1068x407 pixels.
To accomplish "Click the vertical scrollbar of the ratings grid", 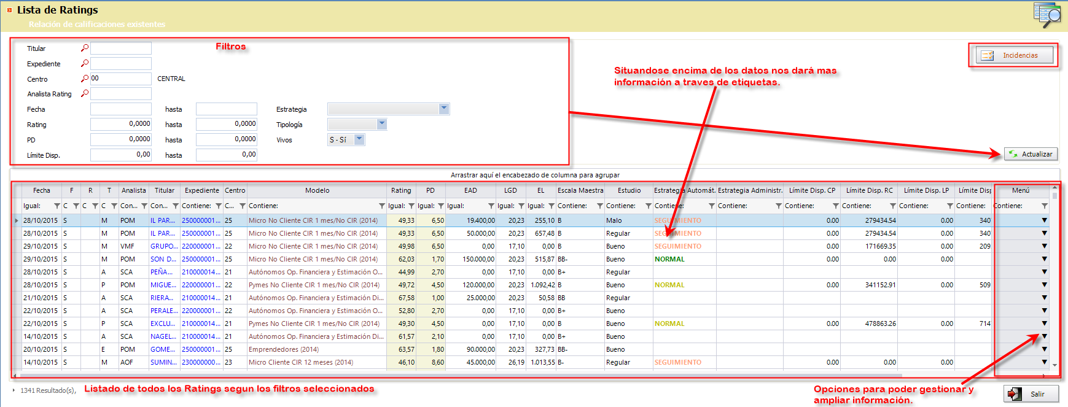I will tap(1055, 276).
